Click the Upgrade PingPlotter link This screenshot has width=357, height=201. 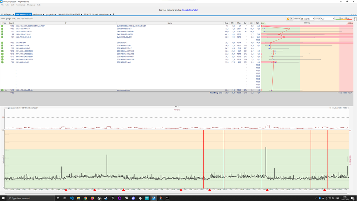point(190,10)
